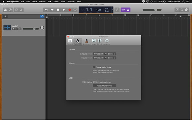This screenshot has height=120, width=192.
Task: Open the Share menu
Action: pos(56,1)
